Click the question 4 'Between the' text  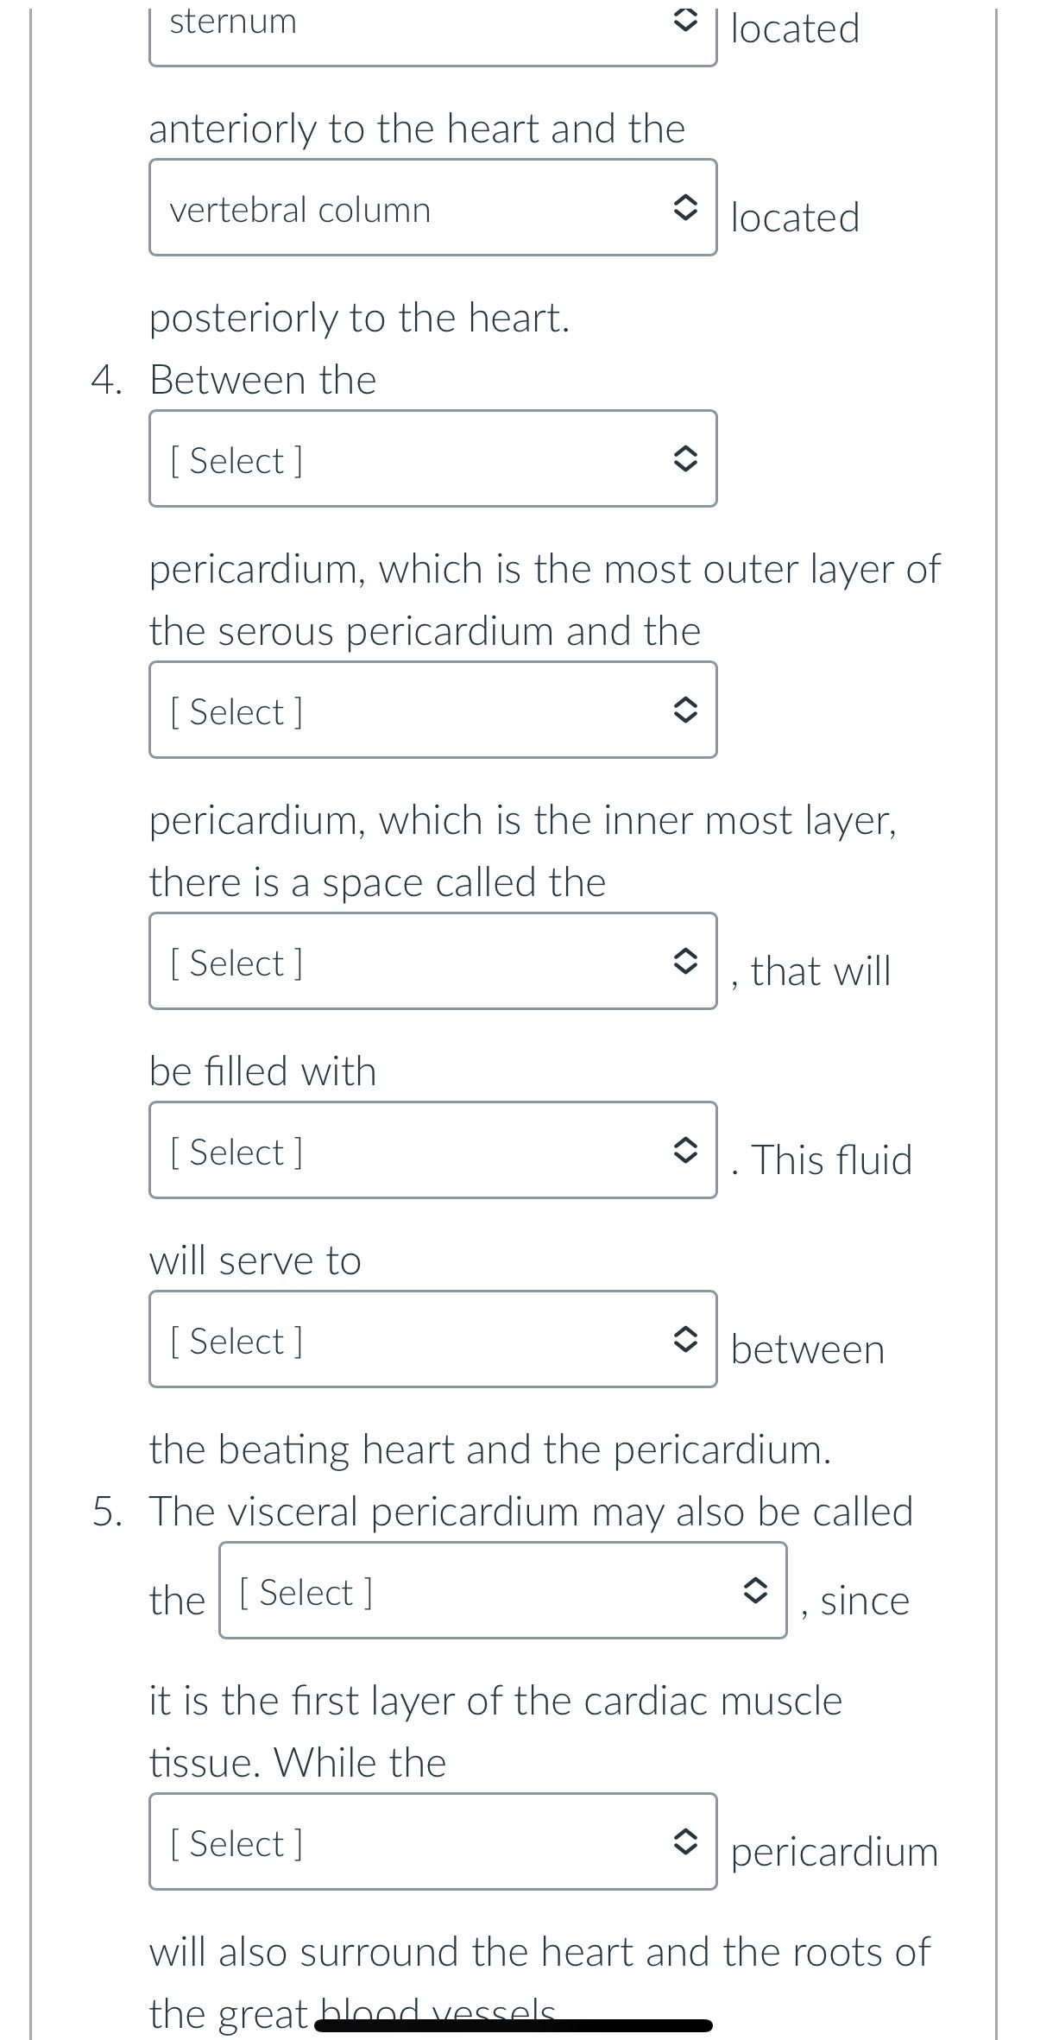coord(262,377)
